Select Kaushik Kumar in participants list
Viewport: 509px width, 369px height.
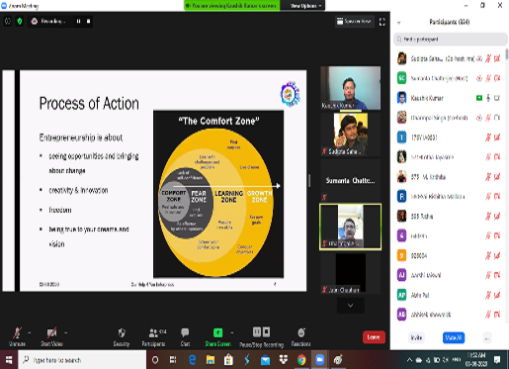[450, 98]
